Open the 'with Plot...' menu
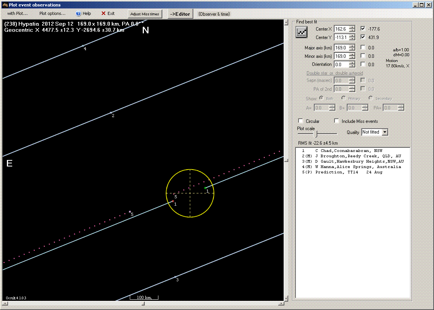This screenshot has height=310, width=434. tap(18, 13)
